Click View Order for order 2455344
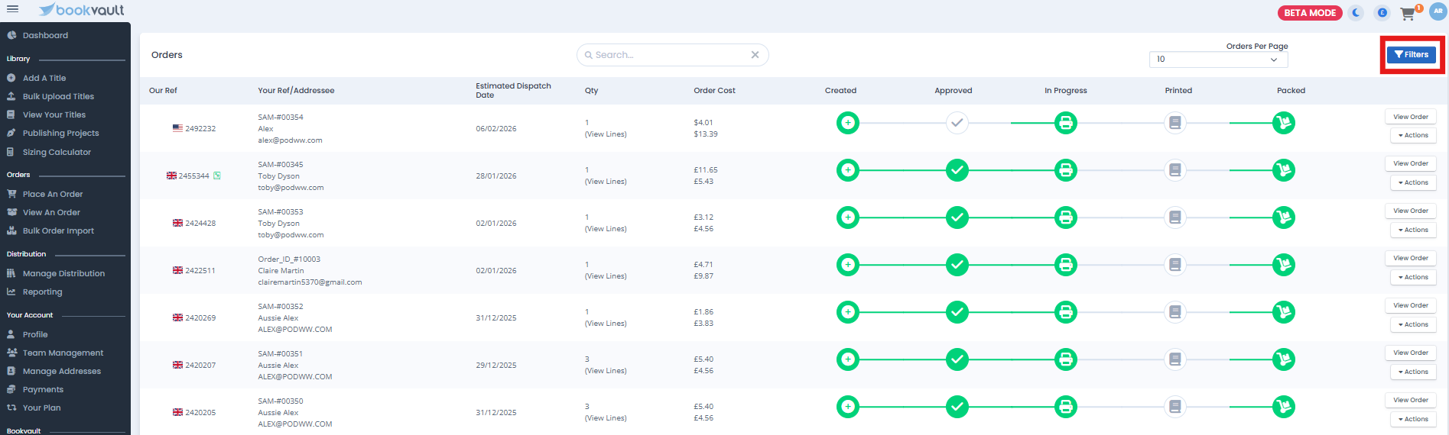The width and height of the screenshot is (1449, 435). click(1410, 164)
